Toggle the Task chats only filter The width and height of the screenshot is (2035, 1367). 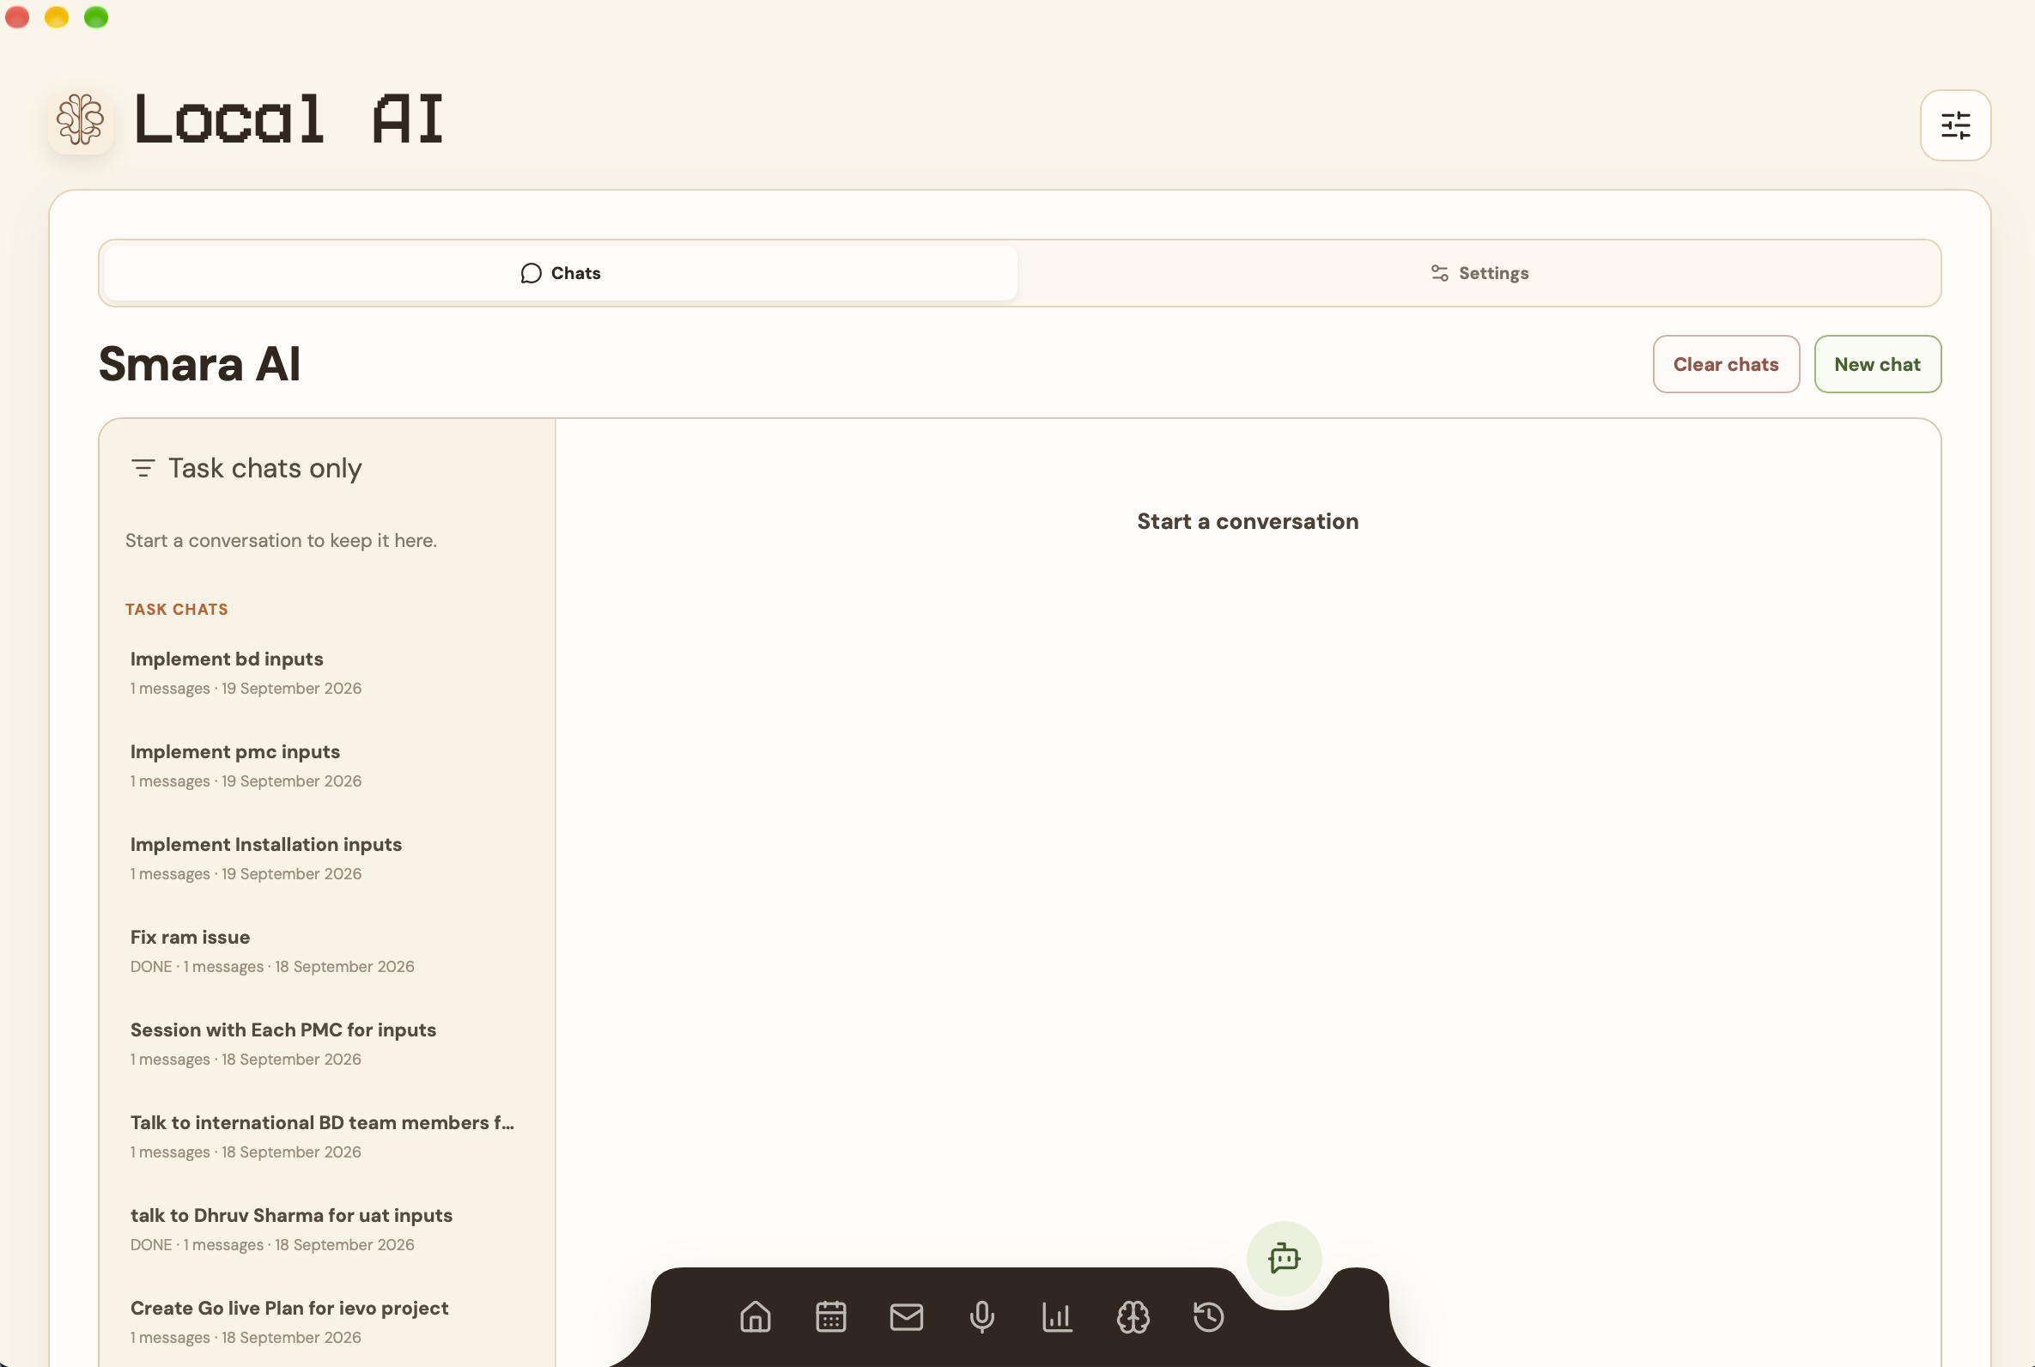246,468
